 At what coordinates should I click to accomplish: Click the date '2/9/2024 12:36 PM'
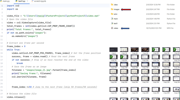153,5
